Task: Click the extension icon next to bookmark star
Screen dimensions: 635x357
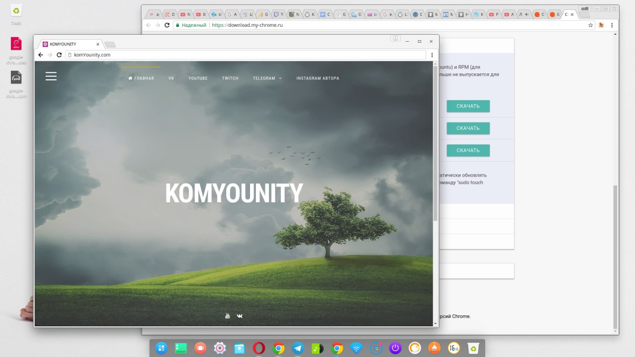Action: pos(601,25)
